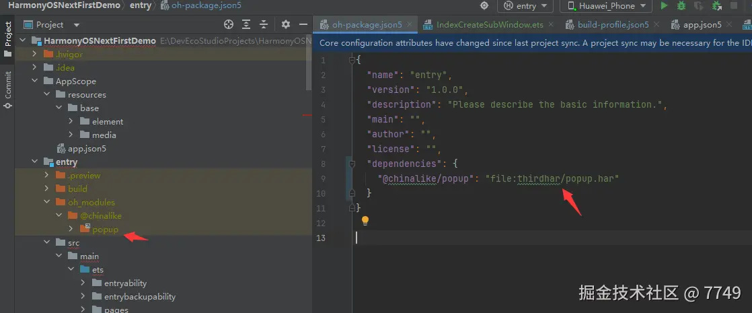Collapse the AppScope folder
Screen dimensions: 752x313
tap(34, 81)
